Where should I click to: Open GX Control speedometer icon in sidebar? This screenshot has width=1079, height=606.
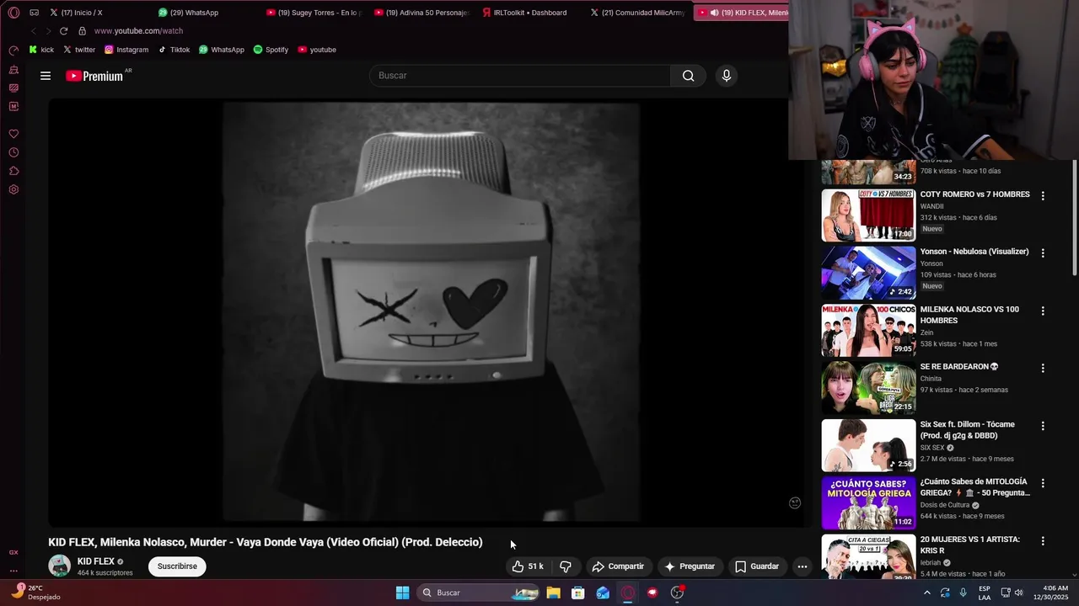[x=13, y=50]
